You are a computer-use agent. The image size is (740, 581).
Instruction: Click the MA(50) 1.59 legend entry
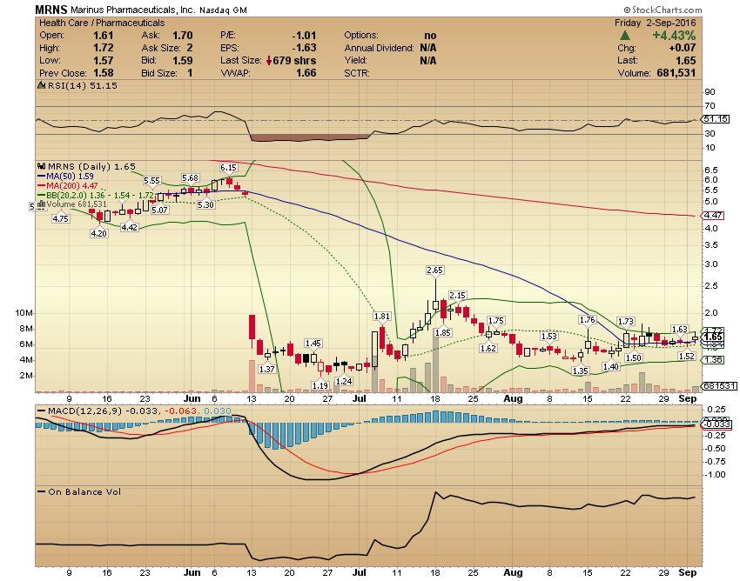70,177
